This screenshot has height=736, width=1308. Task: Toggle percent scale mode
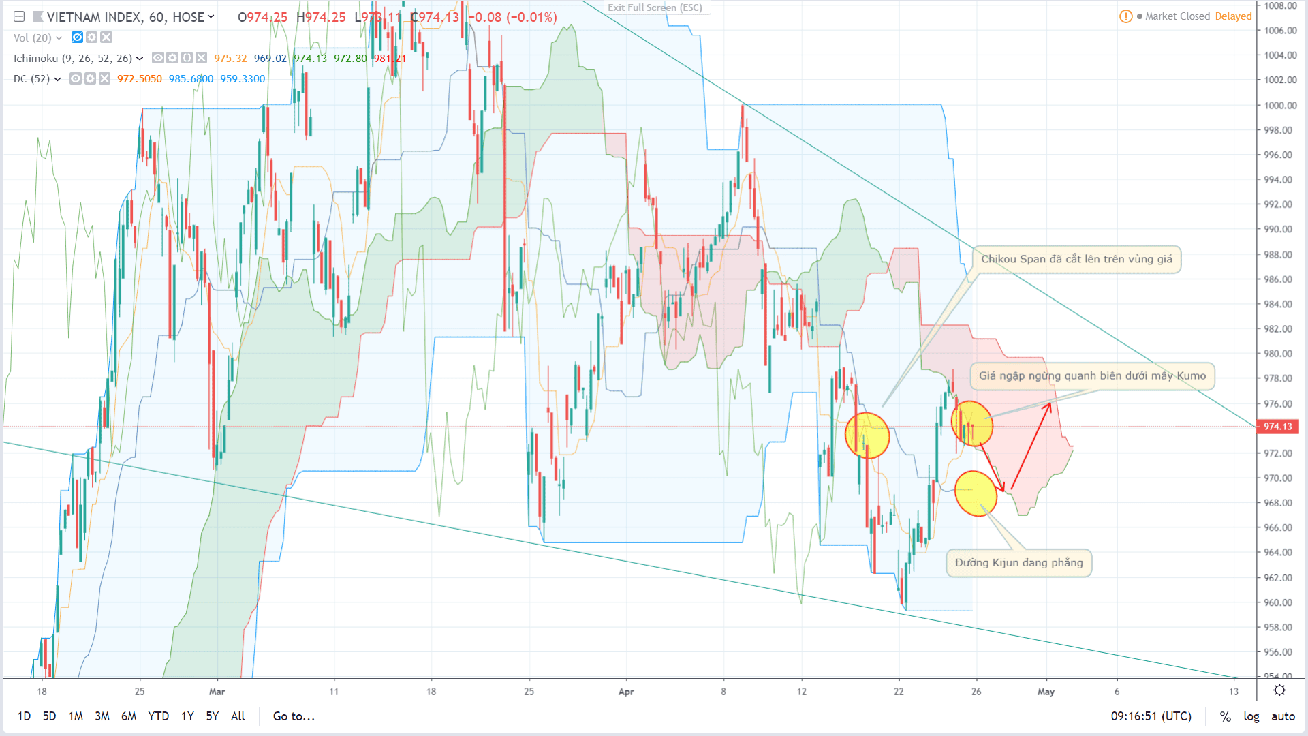pyautogui.click(x=1225, y=716)
